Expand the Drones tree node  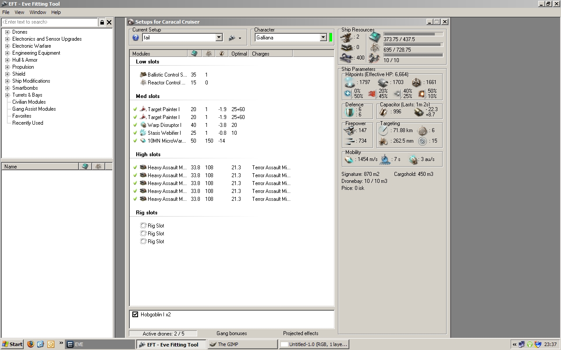pyautogui.click(x=7, y=32)
